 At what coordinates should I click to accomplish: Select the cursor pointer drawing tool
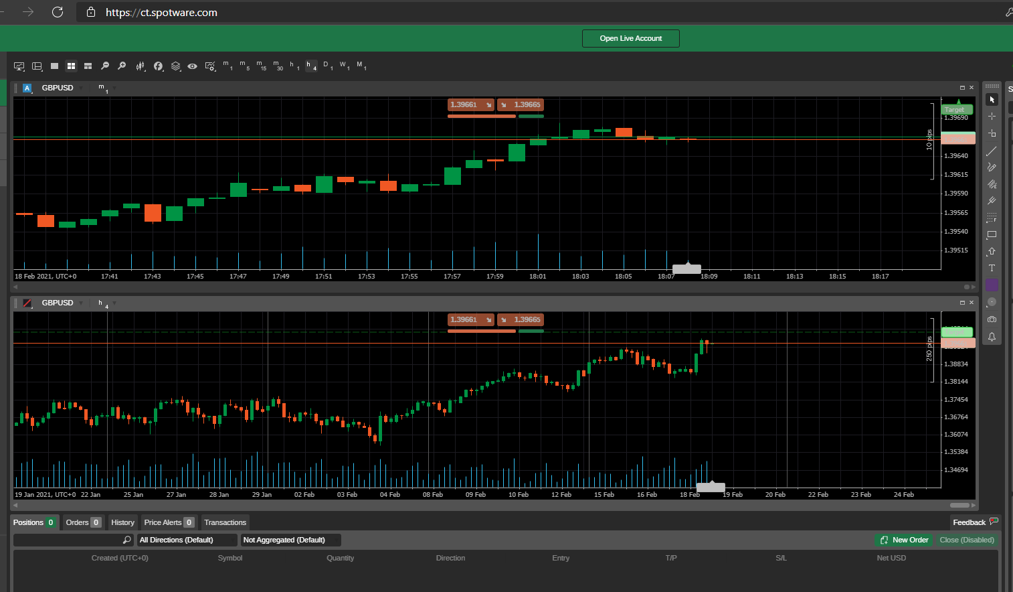tap(992, 99)
